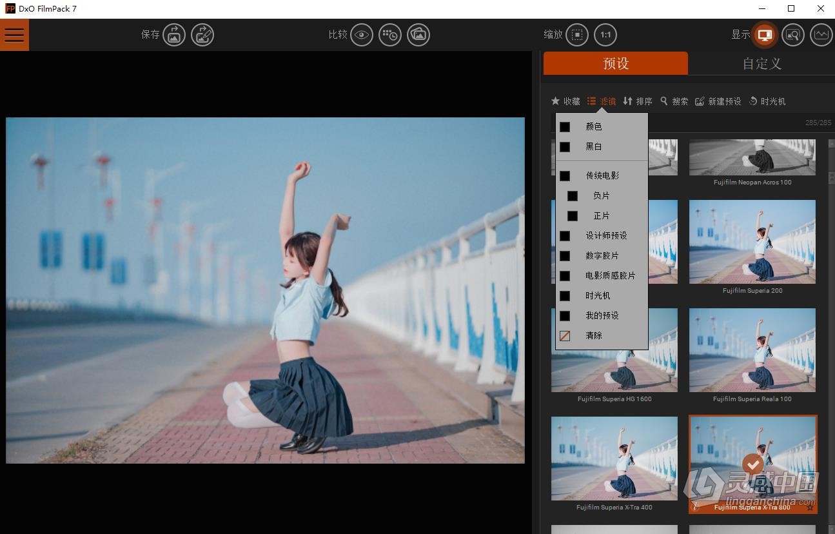This screenshot has width=835, height=534.
Task: Open the 时光机 time machine
Action: pyautogui.click(x=767, y=101)
